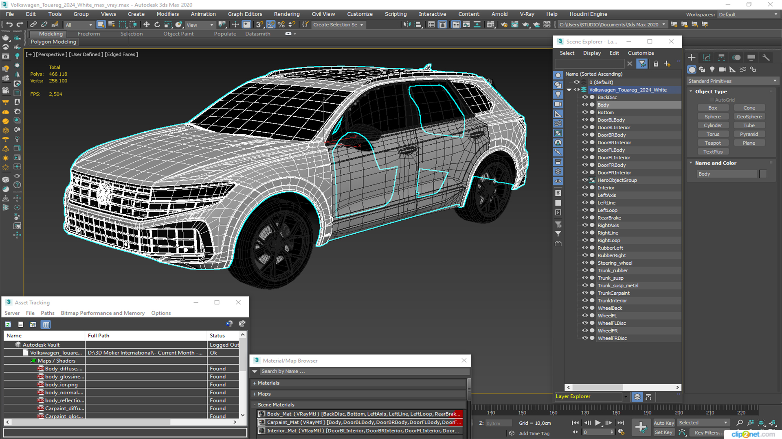Open the Hierarchy panel tab icon
Image resolution: width=782 pixels, height=439 pixels.
(721, 58)
